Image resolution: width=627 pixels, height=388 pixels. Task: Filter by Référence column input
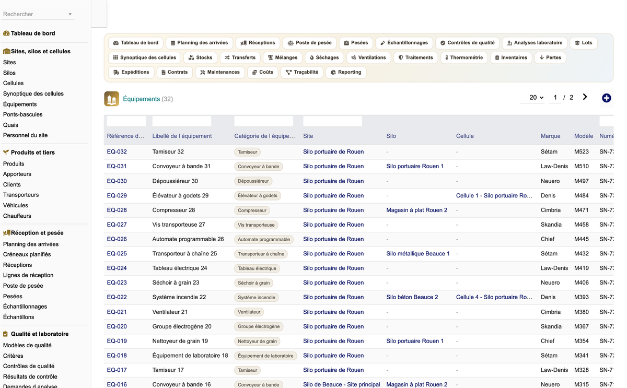(126, 121)
